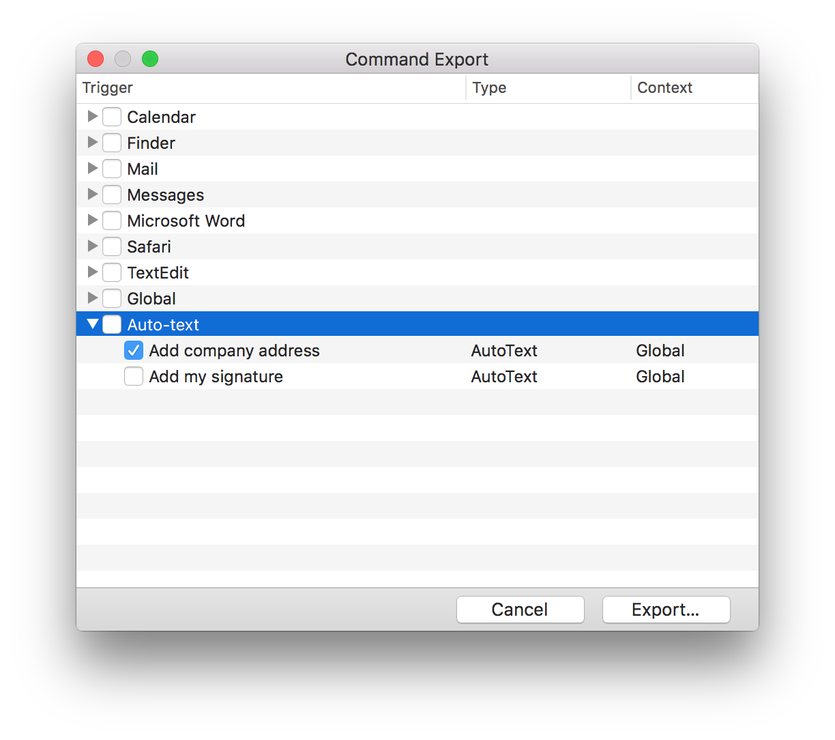This screenshot has width=835, height=740.
Task: Select the Mail row label
Action: (x=143, y=169)
